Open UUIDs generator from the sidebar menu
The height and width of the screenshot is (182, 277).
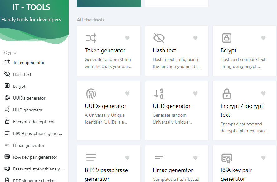[29, 98]
